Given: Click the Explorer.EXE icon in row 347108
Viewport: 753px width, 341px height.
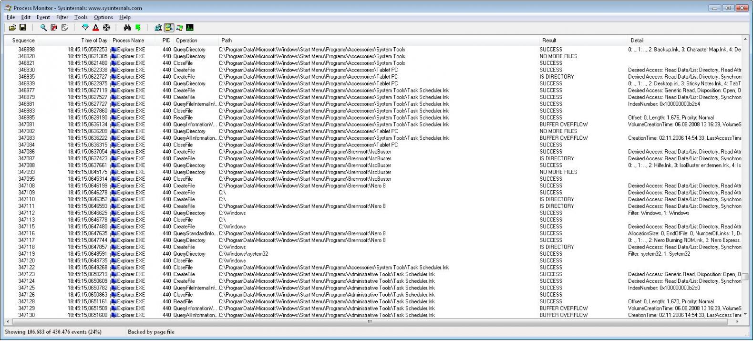Looking at the screenshot, I should (x=113, y=186).
